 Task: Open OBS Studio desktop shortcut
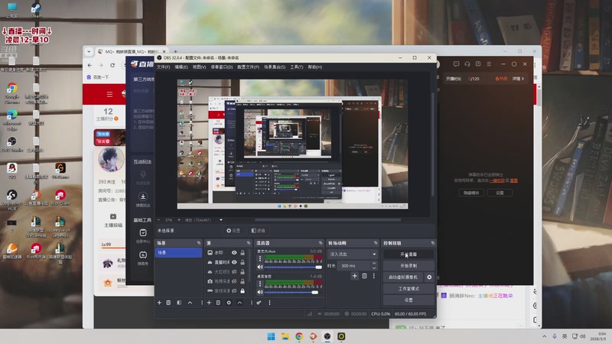[x=12, y=144]
